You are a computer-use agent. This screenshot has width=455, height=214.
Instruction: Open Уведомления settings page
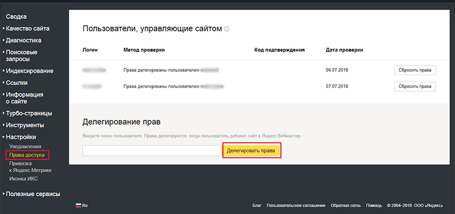point(25,146)
